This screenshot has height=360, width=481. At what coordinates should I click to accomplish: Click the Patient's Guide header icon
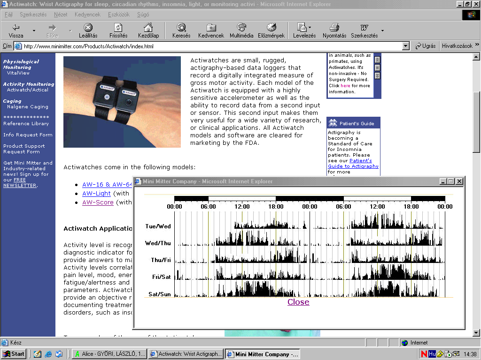point(333,123)
